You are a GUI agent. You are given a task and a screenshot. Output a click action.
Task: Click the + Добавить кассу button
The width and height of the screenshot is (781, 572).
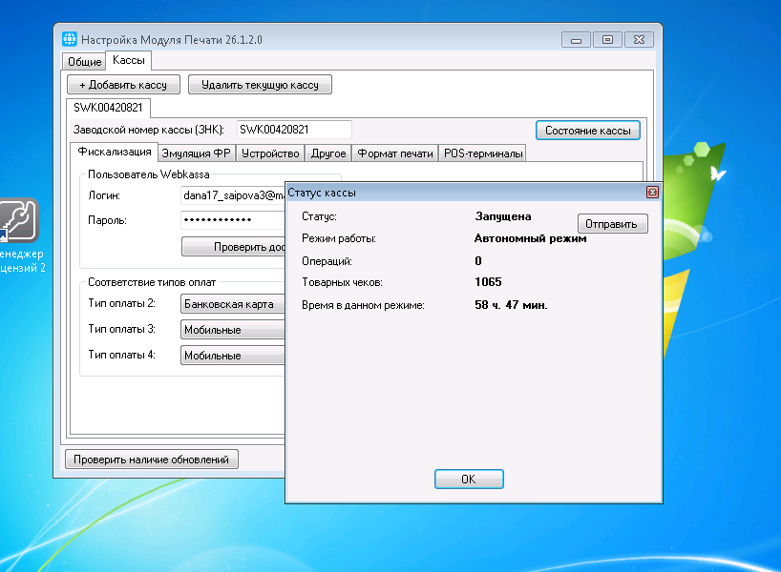[123, 85]
